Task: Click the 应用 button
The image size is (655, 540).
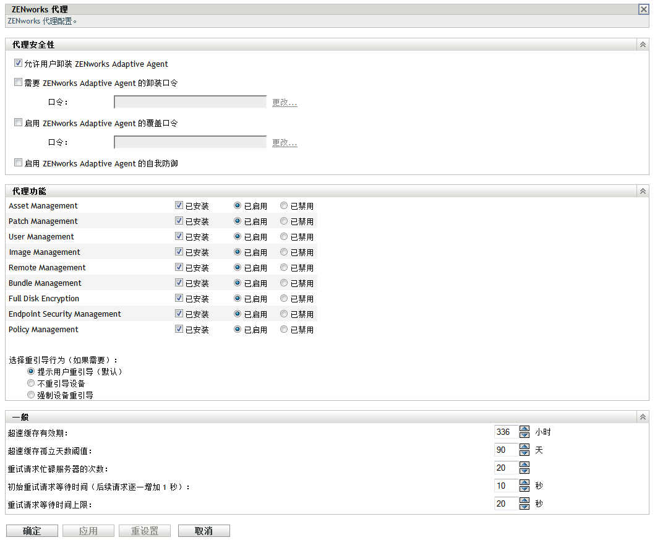Action: point(88,531)
